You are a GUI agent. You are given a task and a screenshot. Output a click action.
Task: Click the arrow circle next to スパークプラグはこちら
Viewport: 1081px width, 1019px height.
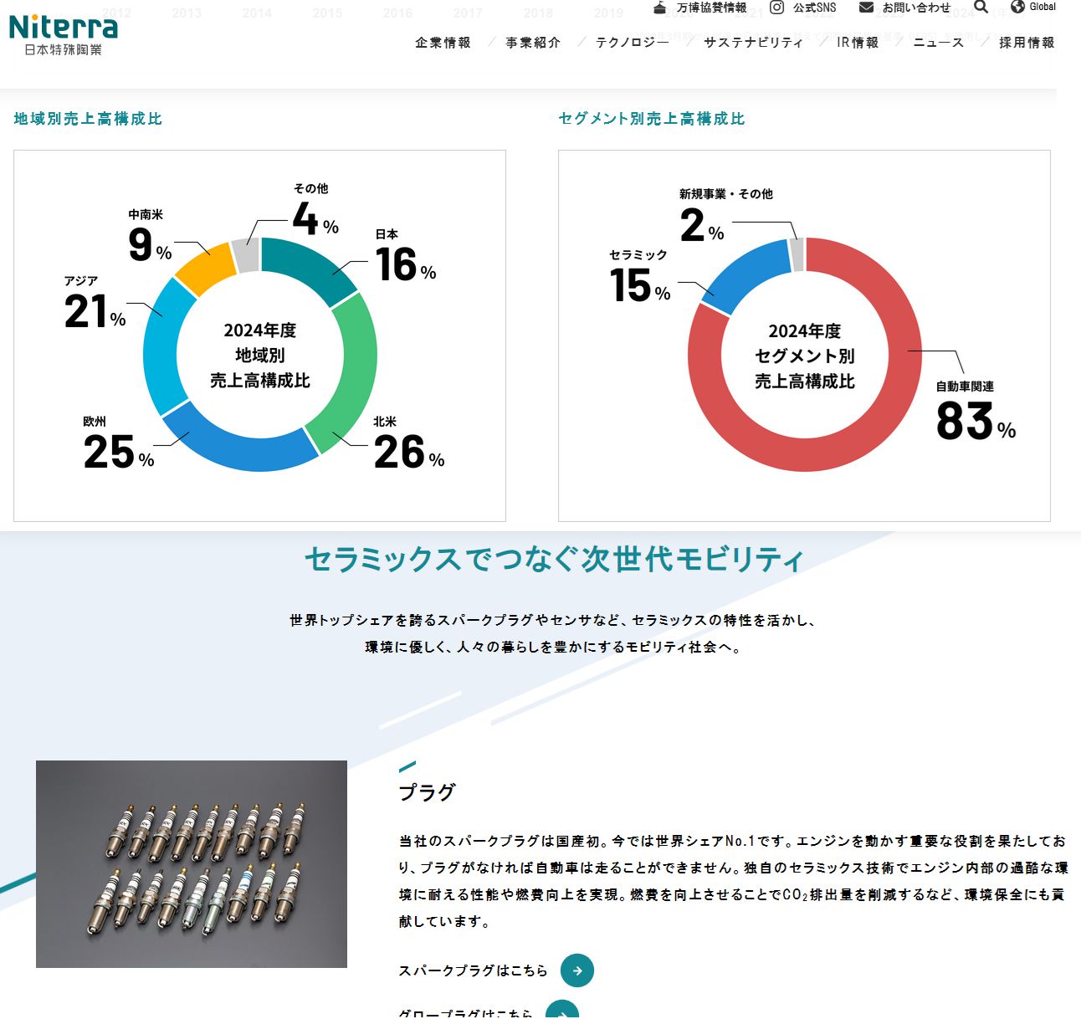tap(576, 970)
